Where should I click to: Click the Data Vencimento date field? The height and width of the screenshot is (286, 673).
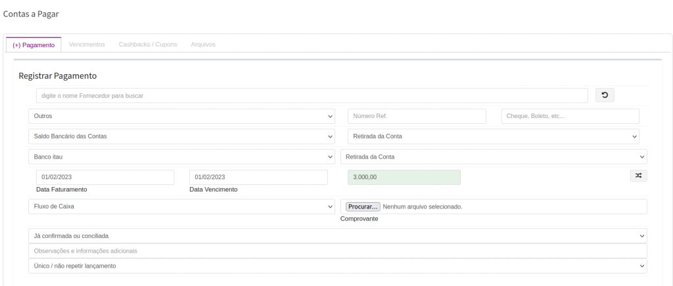[x=258, y=177]
